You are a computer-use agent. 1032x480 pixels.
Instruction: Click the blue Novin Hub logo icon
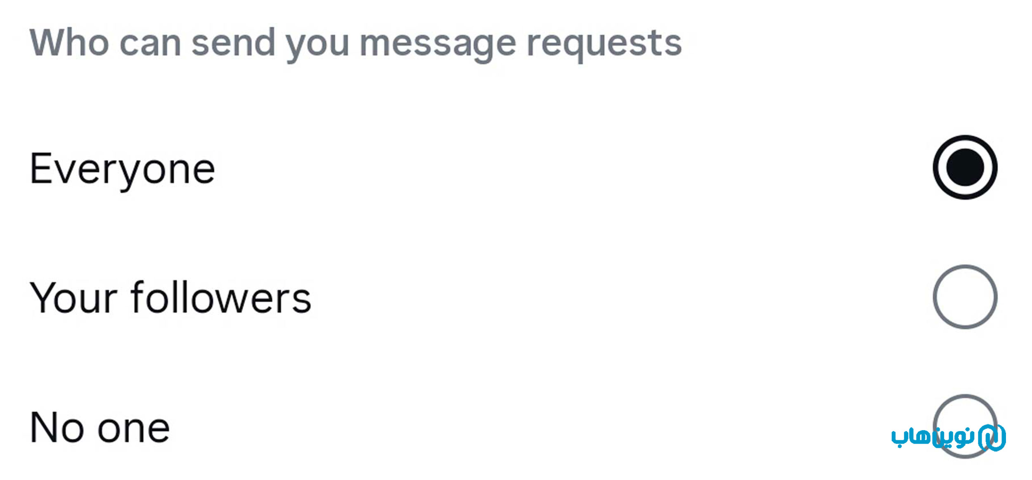[x=992, y=437]
